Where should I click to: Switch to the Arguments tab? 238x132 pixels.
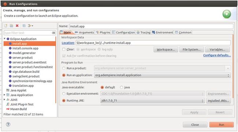tap(85, 33)
